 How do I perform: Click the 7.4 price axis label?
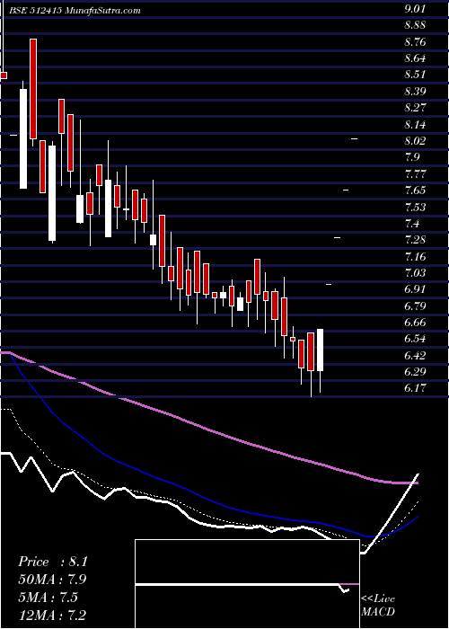click(412, 224)
